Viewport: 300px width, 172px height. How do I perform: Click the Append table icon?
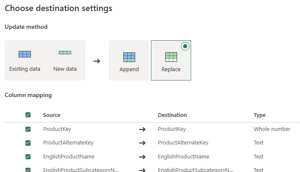tap(129, 57)
